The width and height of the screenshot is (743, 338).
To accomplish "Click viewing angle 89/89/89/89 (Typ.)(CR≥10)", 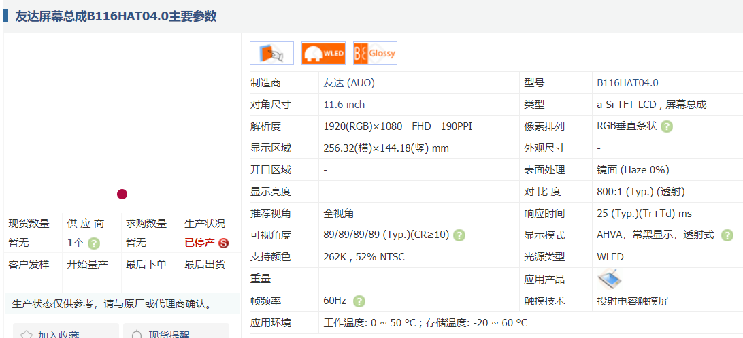I will tap(386, 235).
